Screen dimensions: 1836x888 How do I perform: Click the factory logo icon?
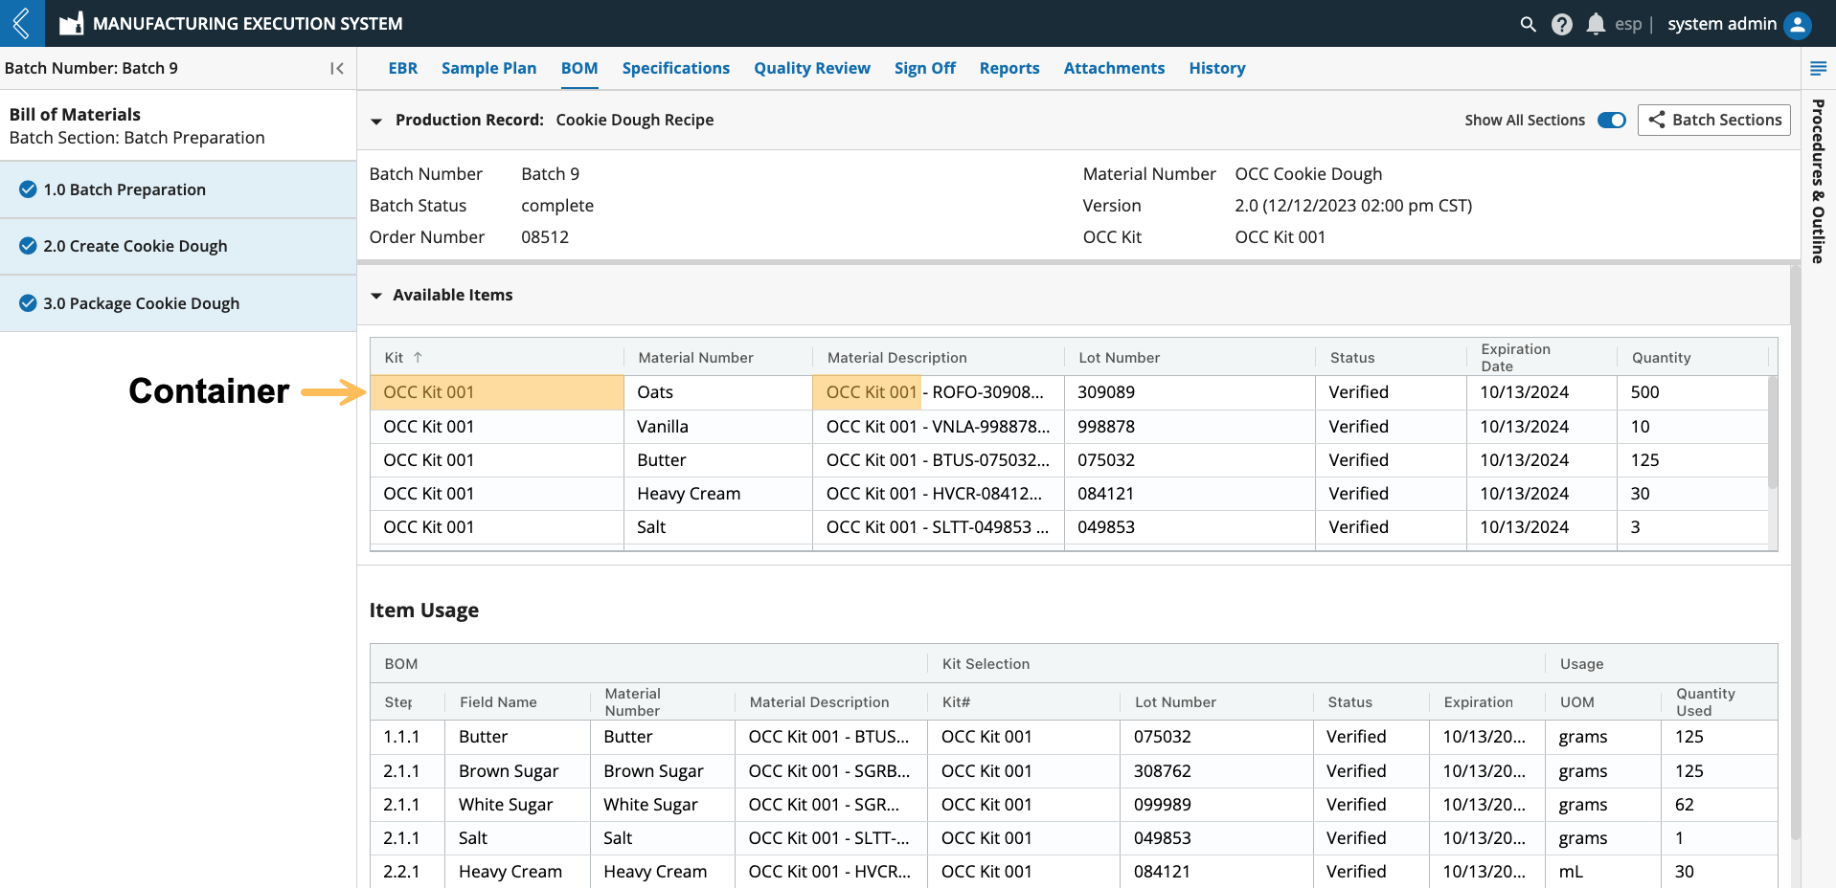coord(71,24)
